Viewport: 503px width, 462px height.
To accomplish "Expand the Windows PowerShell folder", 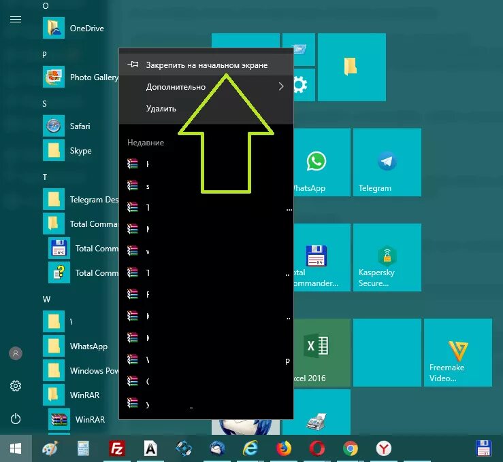I will pyautogui.click(x=80, y=371).
